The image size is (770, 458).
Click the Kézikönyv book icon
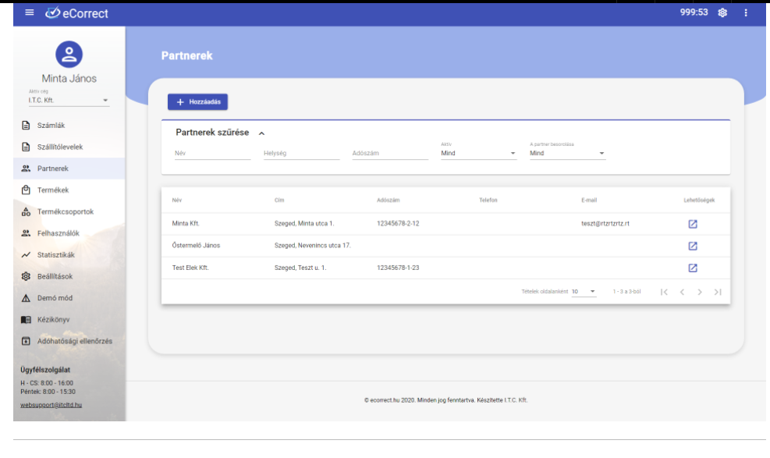coord(26,320)
